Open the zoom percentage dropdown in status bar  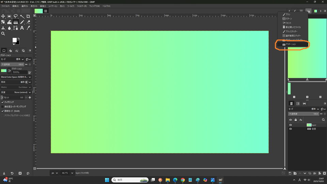coord(72,173)
